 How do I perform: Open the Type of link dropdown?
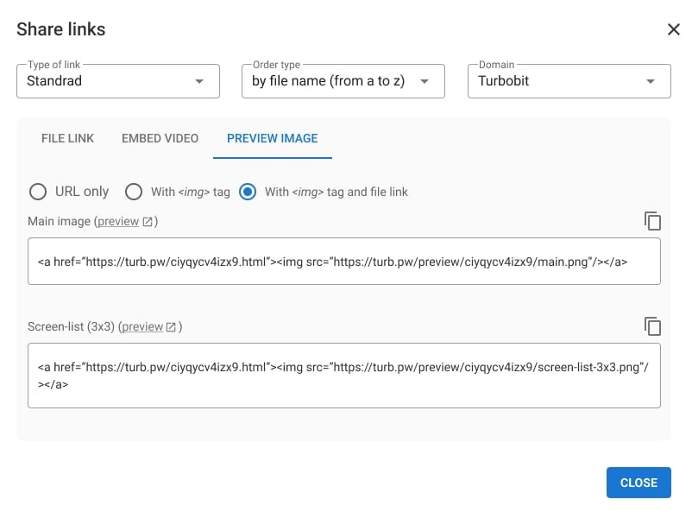(x=117, y=81)
